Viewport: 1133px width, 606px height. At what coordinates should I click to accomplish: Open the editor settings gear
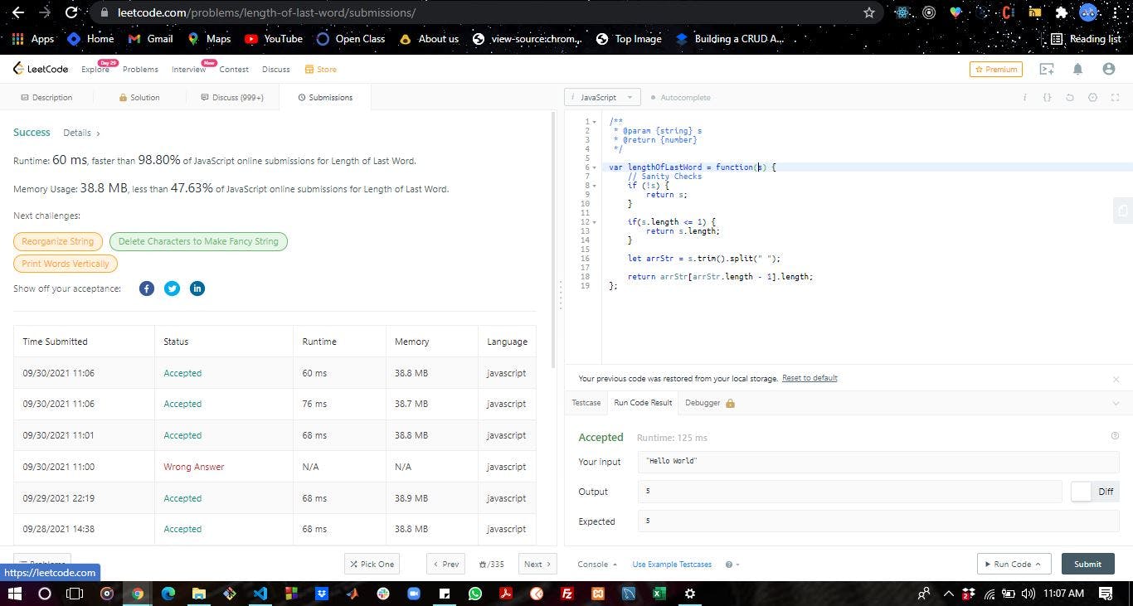coord(1092,98)
